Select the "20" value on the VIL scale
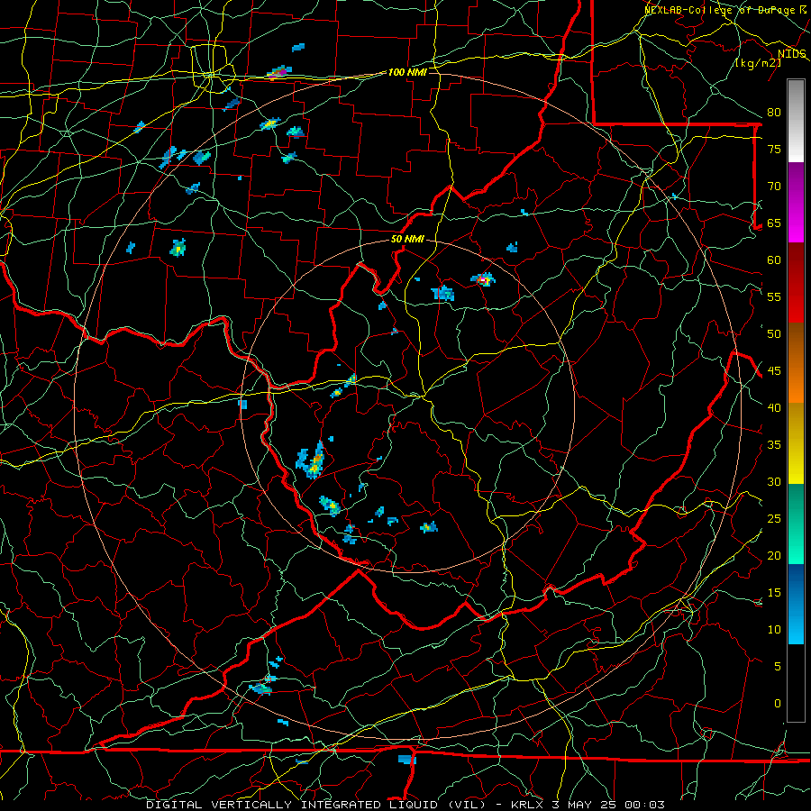The image size is (811, 811). [x=774, y=556]
